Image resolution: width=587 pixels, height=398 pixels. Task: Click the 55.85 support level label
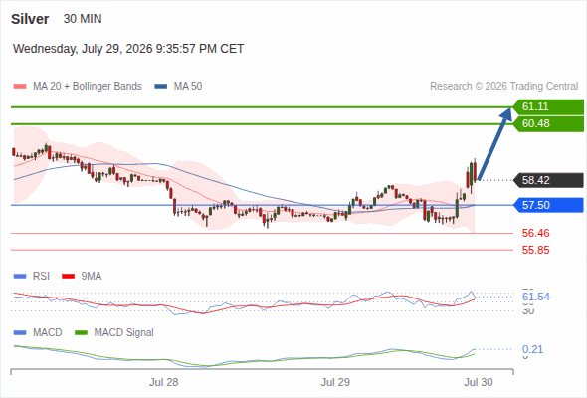(535, 250)
